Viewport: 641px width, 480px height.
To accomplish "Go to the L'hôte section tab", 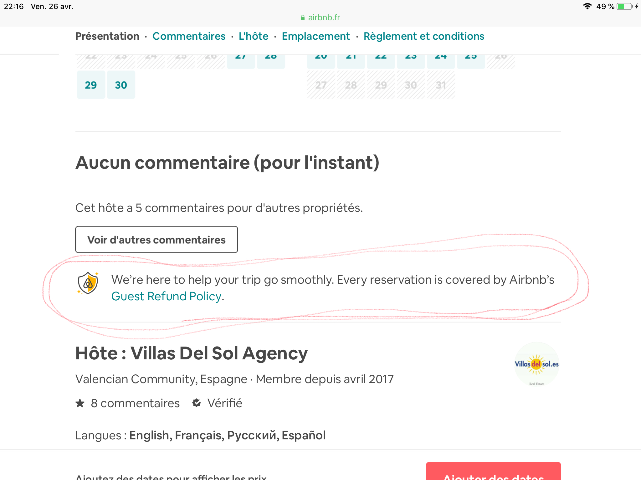I will coord(253,36).
